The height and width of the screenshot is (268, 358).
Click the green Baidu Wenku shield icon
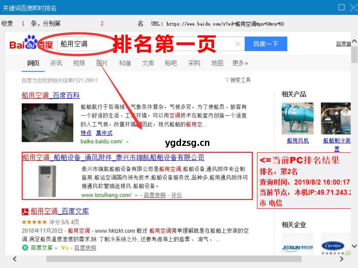[x=25, y=248]
